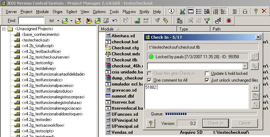The height and width of the screenshot is (137, 270).
Task: Click the yellow label tag toolbar icon
Action: pos(166,21)
